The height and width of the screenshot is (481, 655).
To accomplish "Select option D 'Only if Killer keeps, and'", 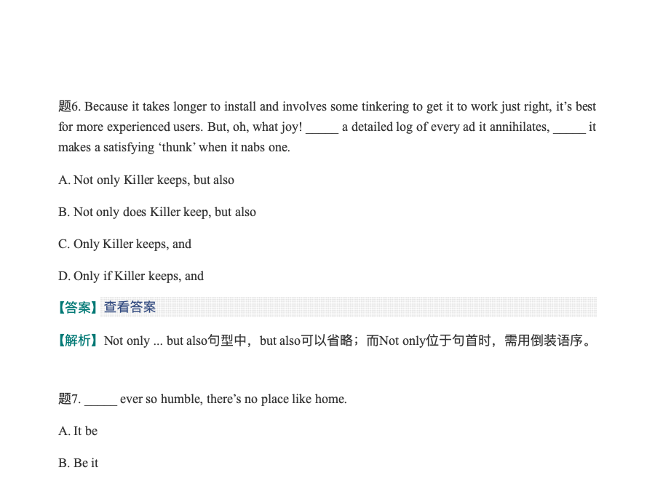I will 131,276.
